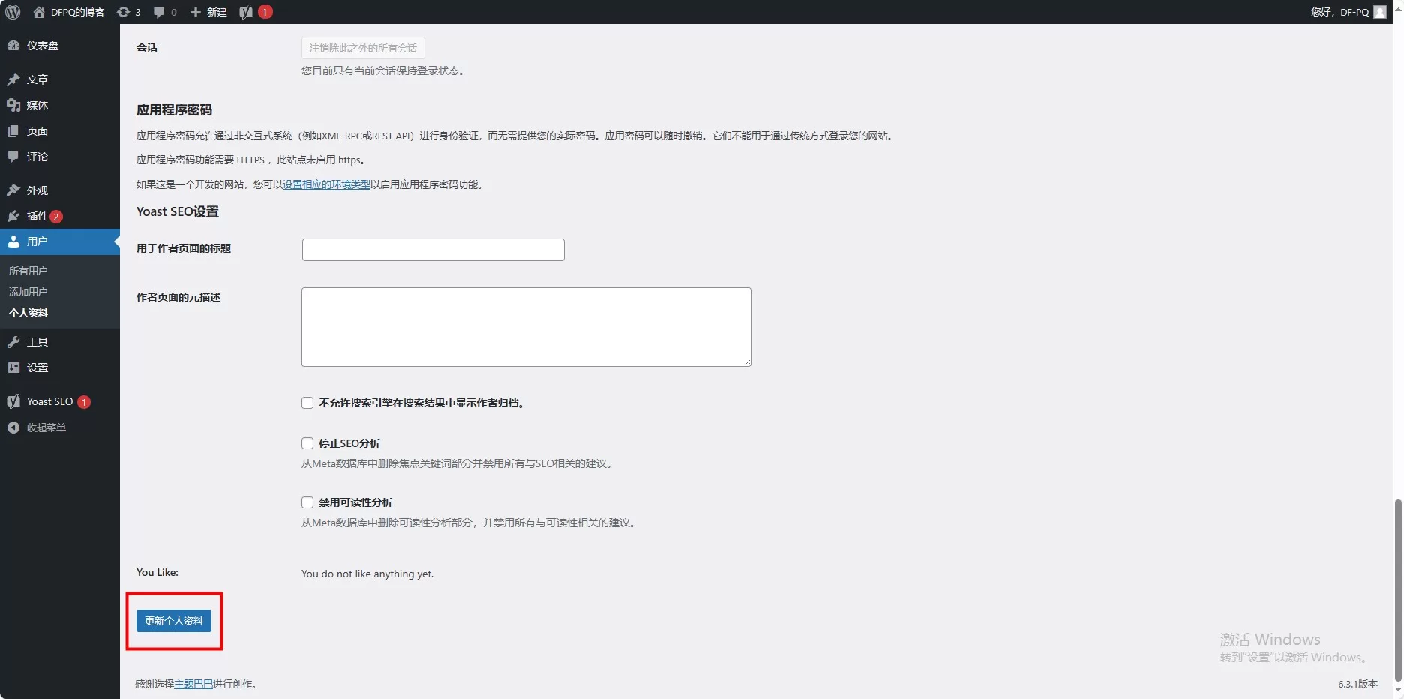The image size is (1404, 699).
Task: Click the Yoast SEO设置 heading
Action: pyautogui.click(x=178, y=211)
